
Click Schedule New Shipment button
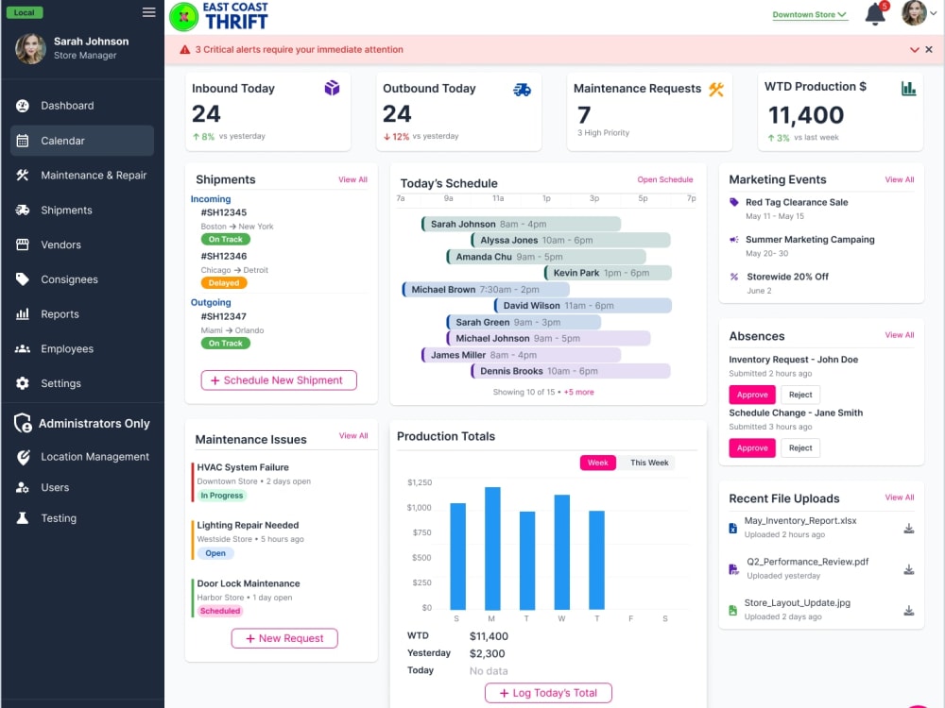pos(279,379)
